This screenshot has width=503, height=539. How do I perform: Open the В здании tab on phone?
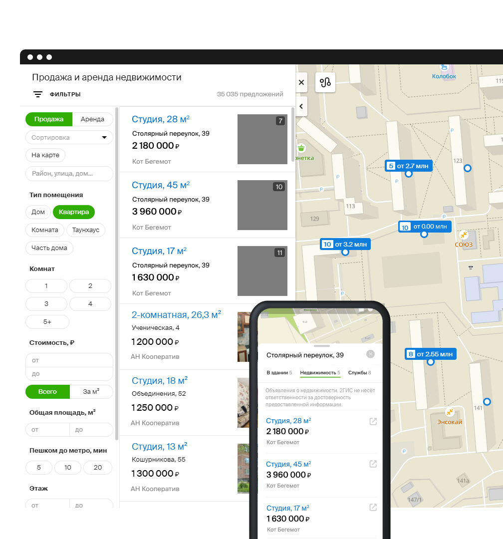[x=279, y=373]
